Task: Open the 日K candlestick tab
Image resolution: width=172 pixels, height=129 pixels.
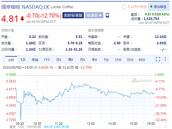Action: 59,60
